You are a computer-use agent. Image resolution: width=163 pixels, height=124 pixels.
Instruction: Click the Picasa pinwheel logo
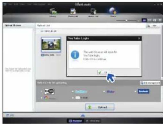click(x=46, y=98)
